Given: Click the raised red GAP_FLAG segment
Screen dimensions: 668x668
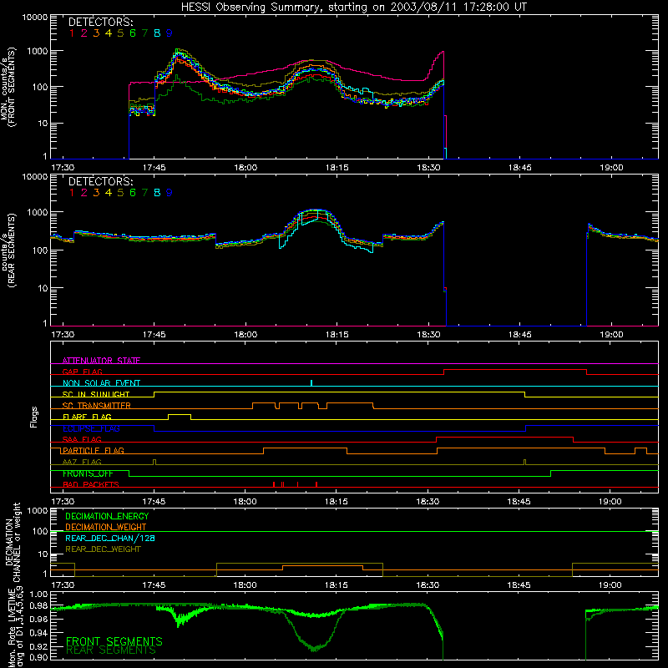Looking at the screenshot, I should (515, 370).
